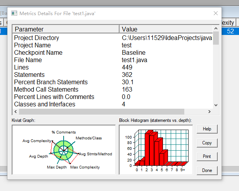The image size is (239, 191).
Task: Copy the metrics with the Copy button
Action: [x=207, y=143]
